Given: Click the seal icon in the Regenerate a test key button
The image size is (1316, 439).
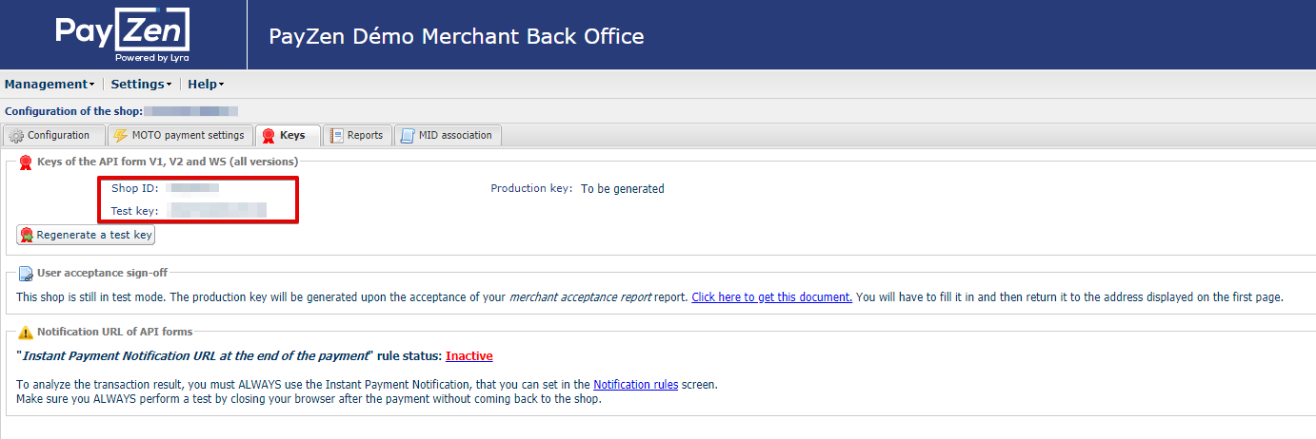Looking at the screenshot, I should [27, 235].
